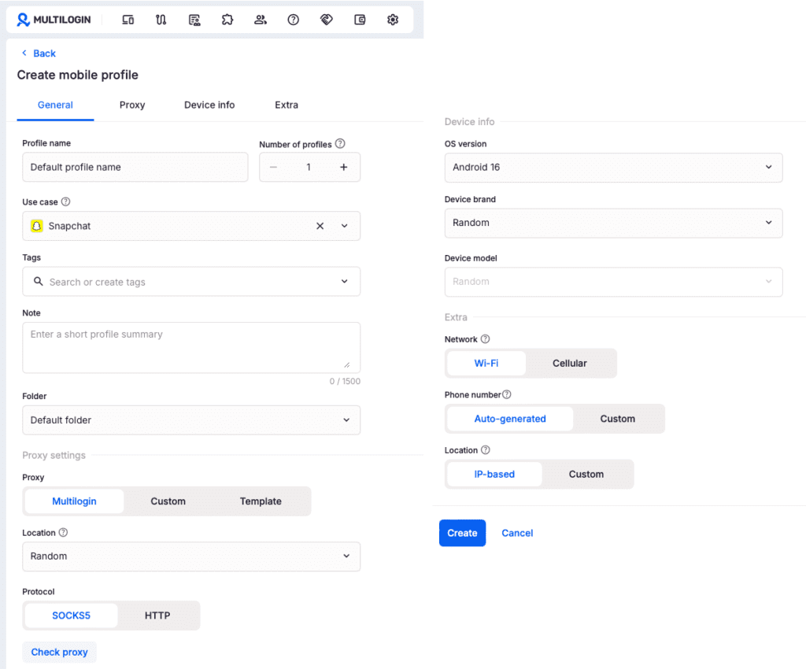The height and width of the screenshot is (669, 806).
Task: Open proxy Location Random dropdown
Action: [191, 556]
